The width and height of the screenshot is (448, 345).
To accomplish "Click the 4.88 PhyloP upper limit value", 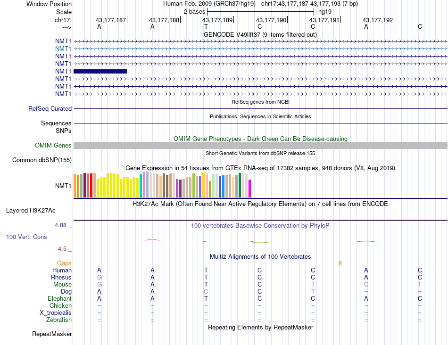I will tap(60, 225).
